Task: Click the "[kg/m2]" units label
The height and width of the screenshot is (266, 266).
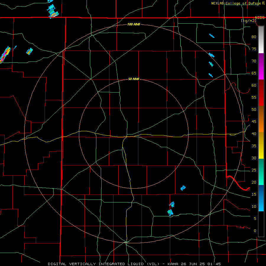Action: tap(249, 21)
